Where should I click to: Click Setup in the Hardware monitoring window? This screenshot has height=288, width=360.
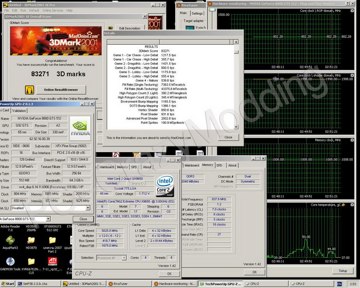click(x=343, y=271)
